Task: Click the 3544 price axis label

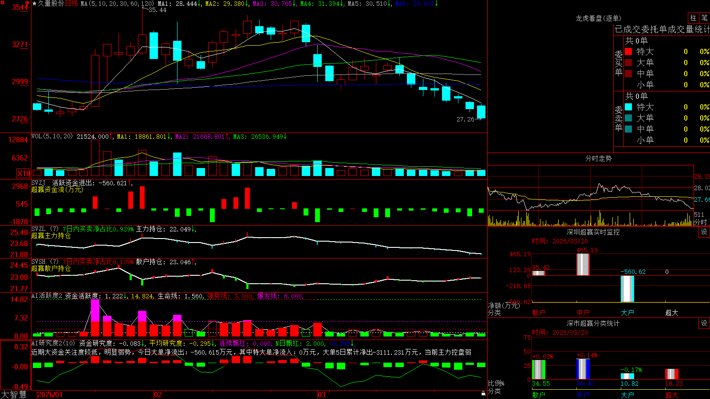Action: (x=20, y=7)
